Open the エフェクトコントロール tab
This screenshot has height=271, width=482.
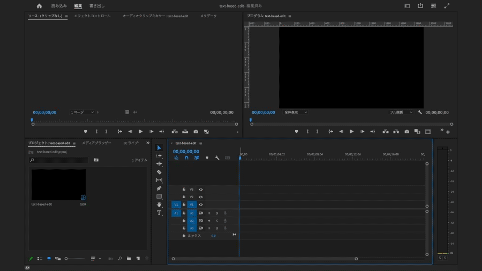(x=92, y=16)
